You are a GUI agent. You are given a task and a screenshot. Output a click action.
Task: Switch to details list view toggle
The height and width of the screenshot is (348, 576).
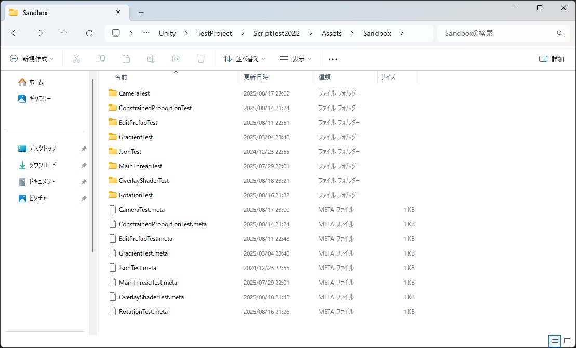pos(555,341)
